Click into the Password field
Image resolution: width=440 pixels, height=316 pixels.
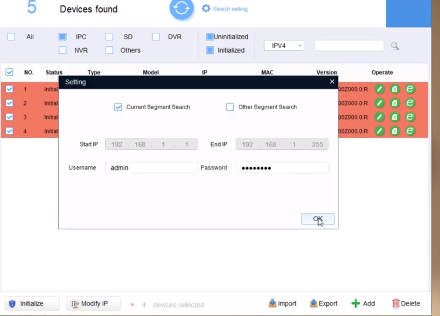(x=282, y=168)
